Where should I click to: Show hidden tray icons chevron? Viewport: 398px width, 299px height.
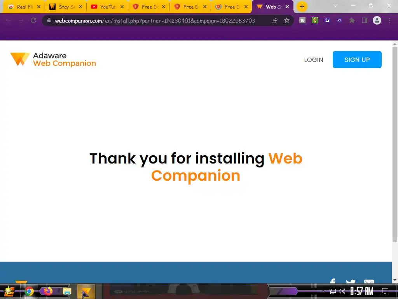(323, 291)
